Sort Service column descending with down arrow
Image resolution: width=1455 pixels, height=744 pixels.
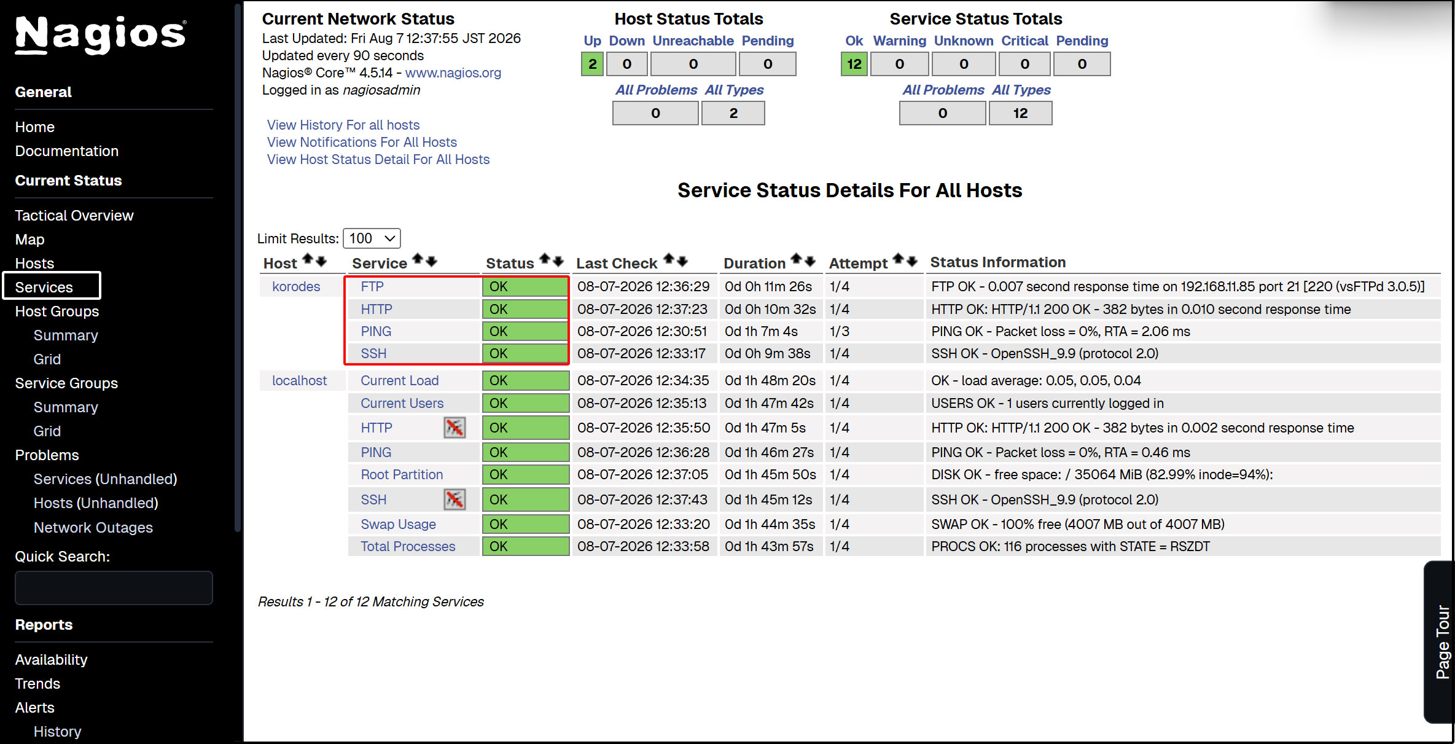[431, 261]
